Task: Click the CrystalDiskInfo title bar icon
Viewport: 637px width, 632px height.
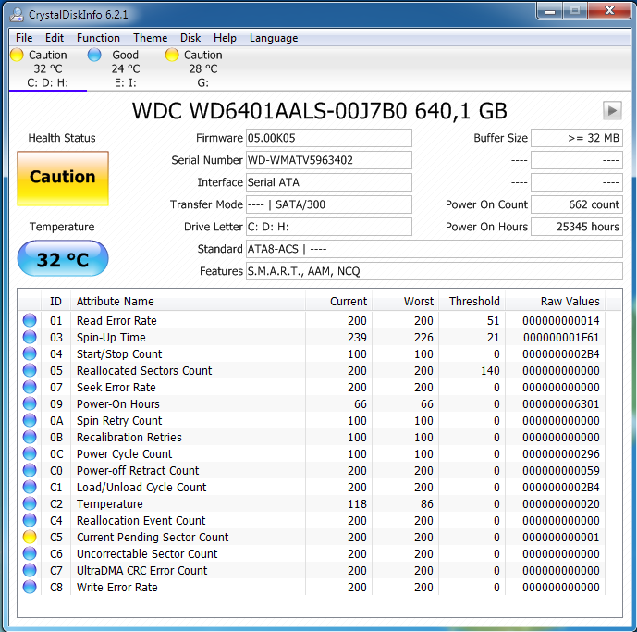Action: (x=17, y=15)
